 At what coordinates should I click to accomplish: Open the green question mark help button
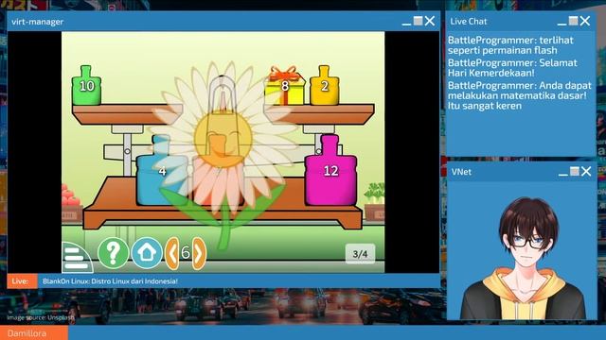click(x=113, y=253)
